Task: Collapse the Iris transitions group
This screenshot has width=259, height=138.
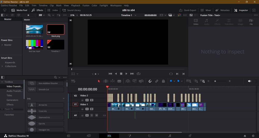Action: (64, 99)
